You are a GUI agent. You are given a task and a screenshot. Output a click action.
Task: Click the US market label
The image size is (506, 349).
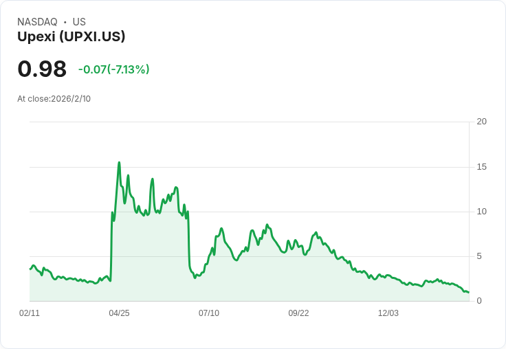coord(79,22)
